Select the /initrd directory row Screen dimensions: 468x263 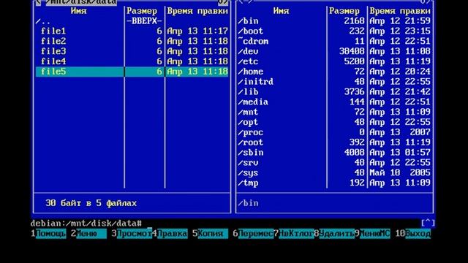pos(334,82)
